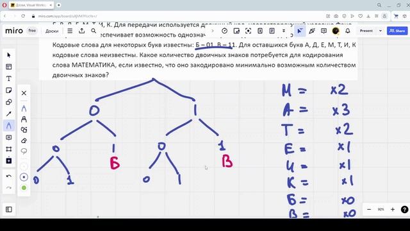
Task: Click the Present button
Action: click(366, 31)
